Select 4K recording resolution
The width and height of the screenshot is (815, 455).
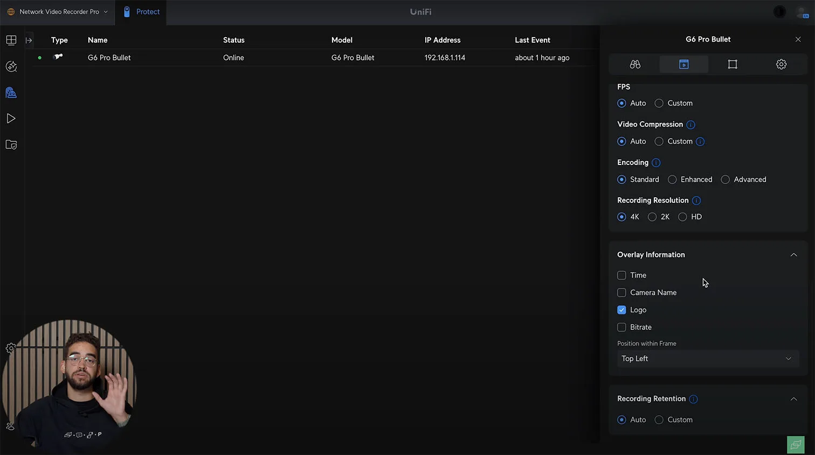coord(621,217)
